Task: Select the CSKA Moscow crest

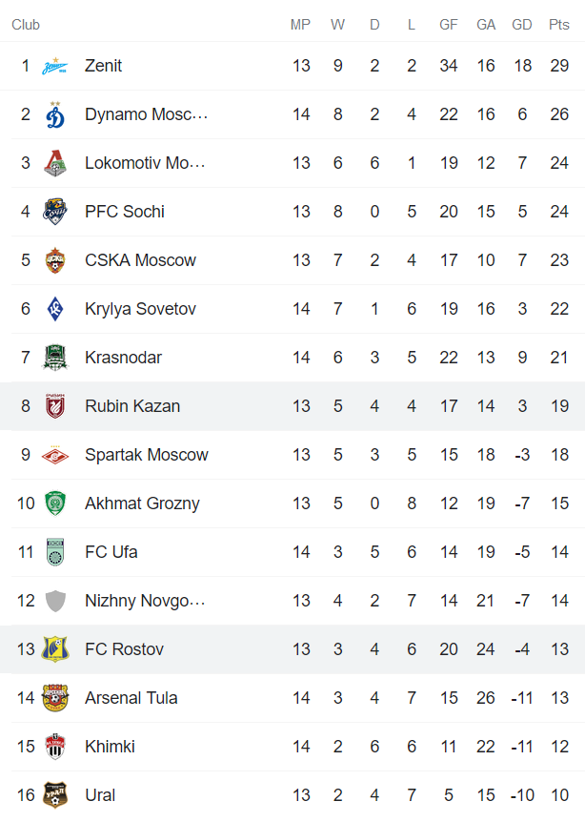Action: pyautogui.click(x=57, y=259)
